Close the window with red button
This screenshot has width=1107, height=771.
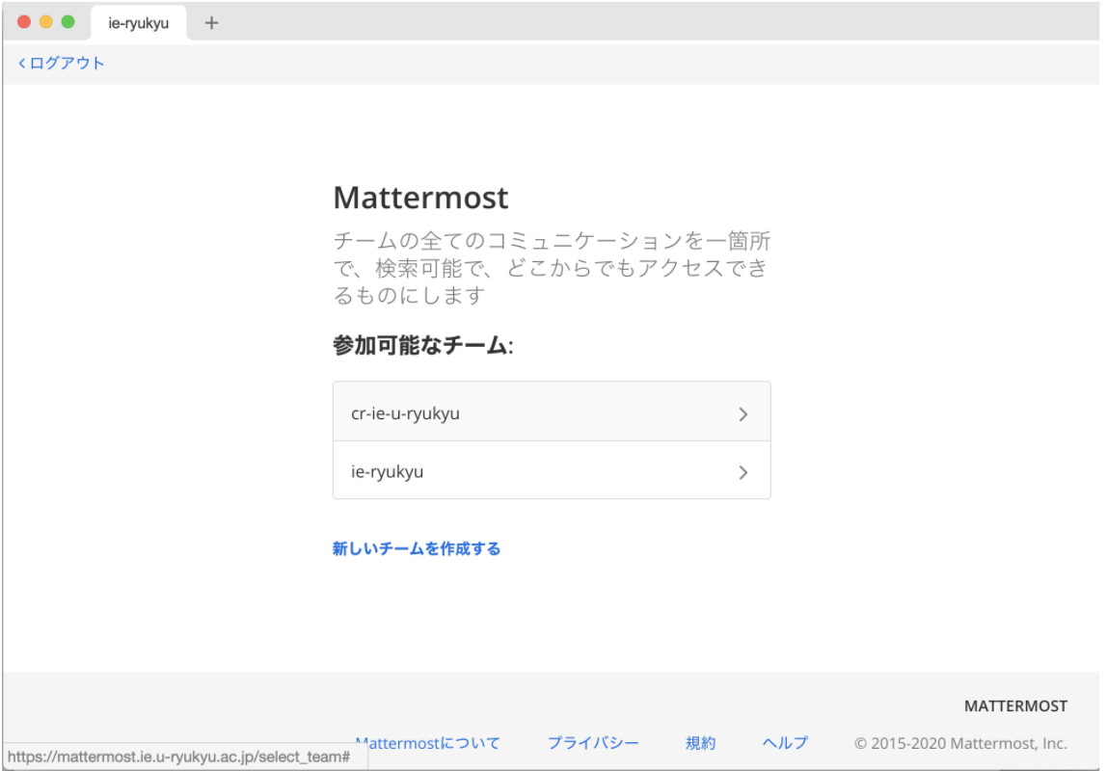click(x=24, y=22)
